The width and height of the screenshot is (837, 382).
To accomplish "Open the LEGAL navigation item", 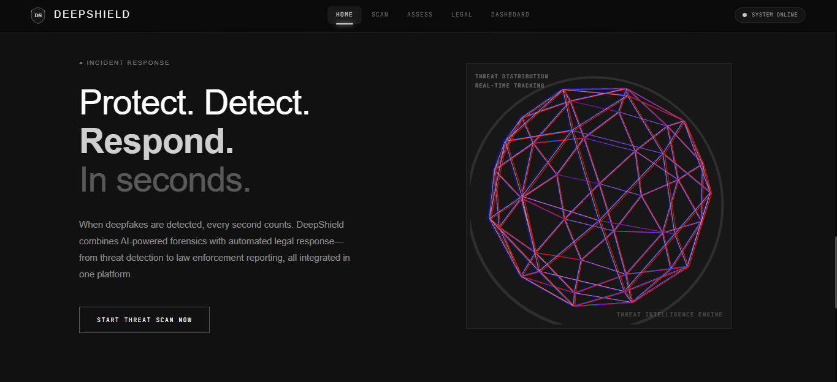I will click(462, 15).
